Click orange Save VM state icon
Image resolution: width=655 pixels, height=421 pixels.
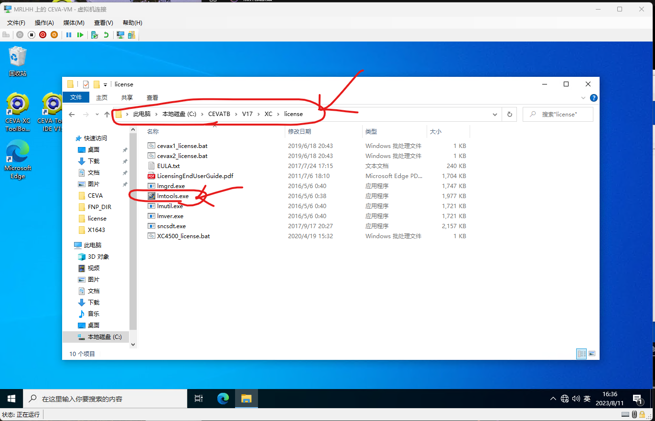coord(54,35)
